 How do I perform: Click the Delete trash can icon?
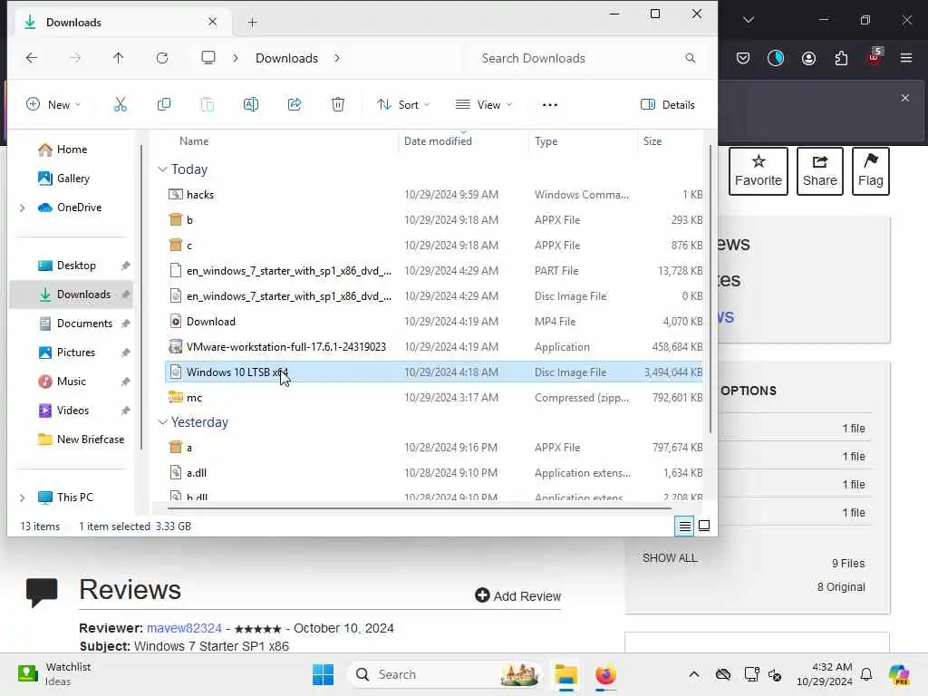pyautogui.click(x=338, y=105)
